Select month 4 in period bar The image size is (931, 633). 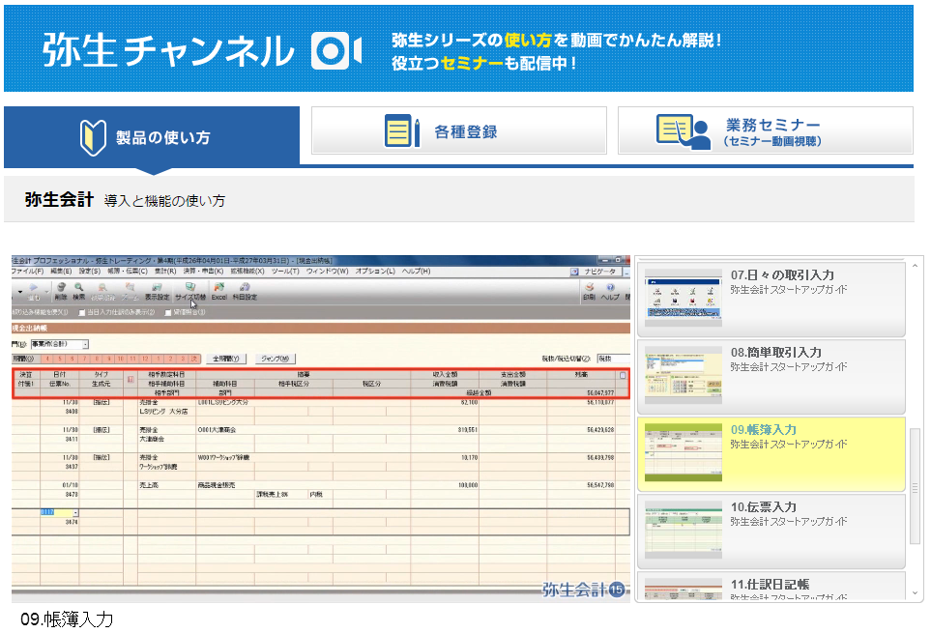47,359
